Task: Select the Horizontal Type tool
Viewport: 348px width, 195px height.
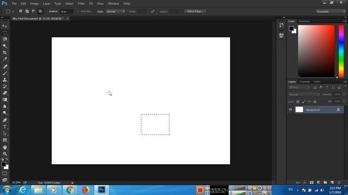Action: [5, 127]
